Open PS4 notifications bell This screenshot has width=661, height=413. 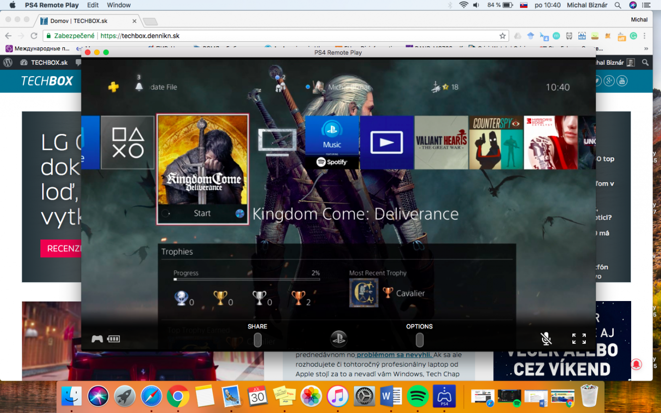click(x=139, y=87)
